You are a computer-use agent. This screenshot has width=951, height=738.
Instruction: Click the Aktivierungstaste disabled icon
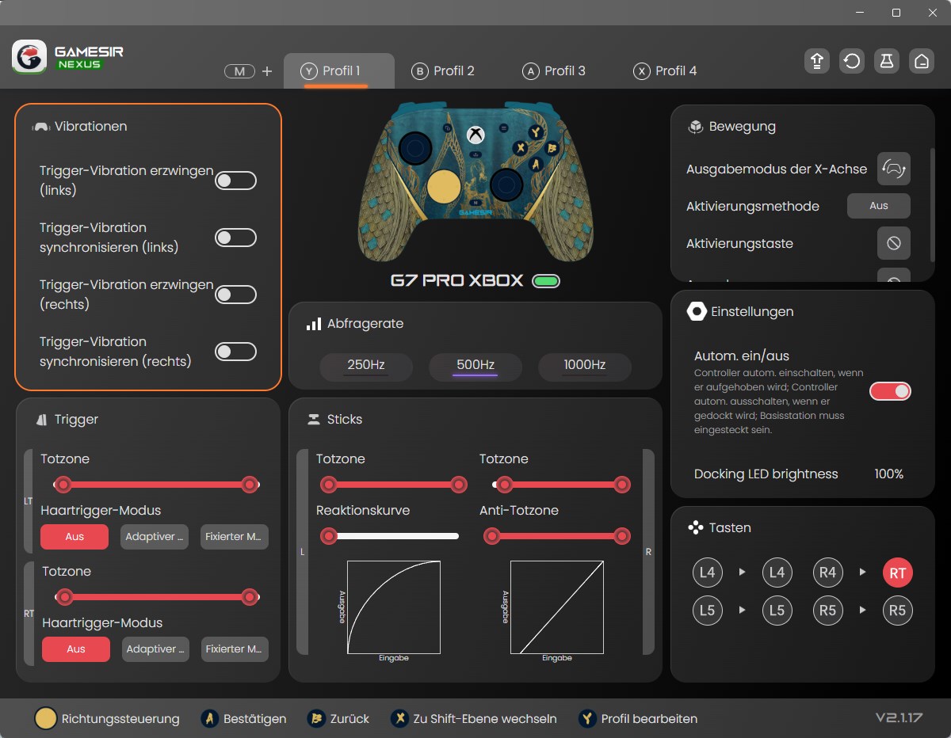coord(894,243)
